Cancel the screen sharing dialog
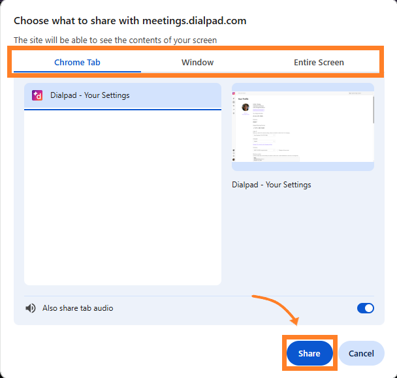397x378 pixels. tap(361, 353)
